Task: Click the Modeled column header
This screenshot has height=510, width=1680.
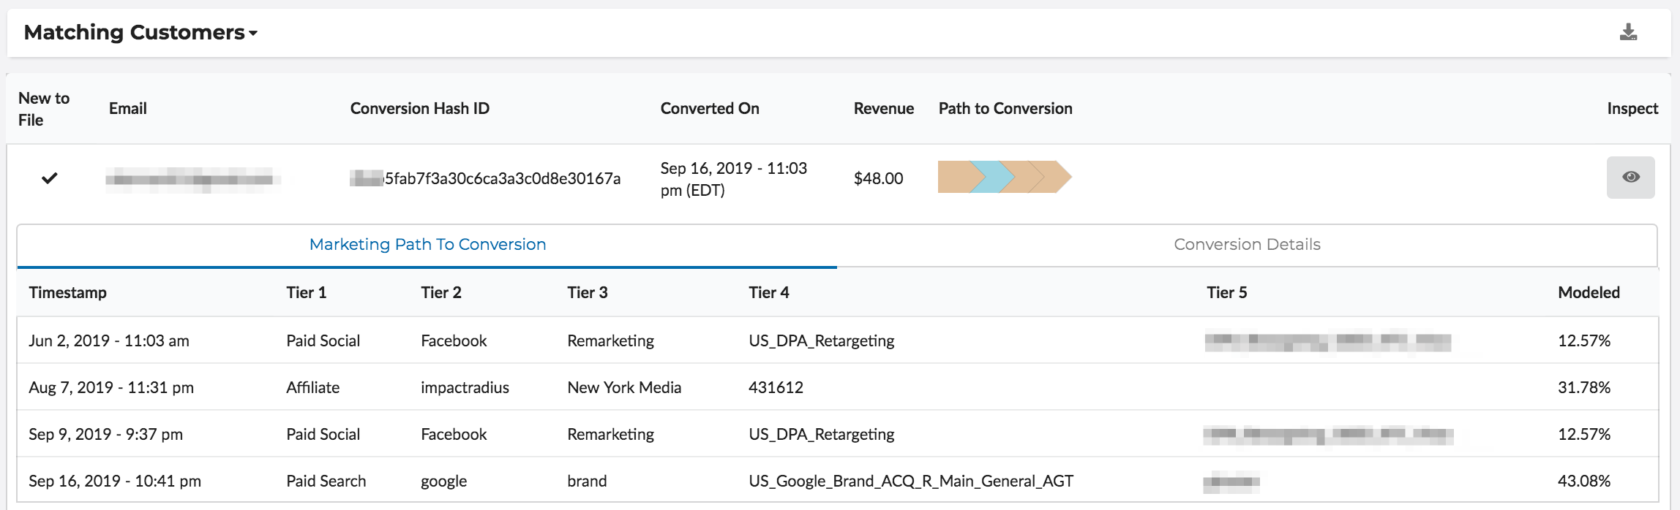Action: pos(1589,293)
